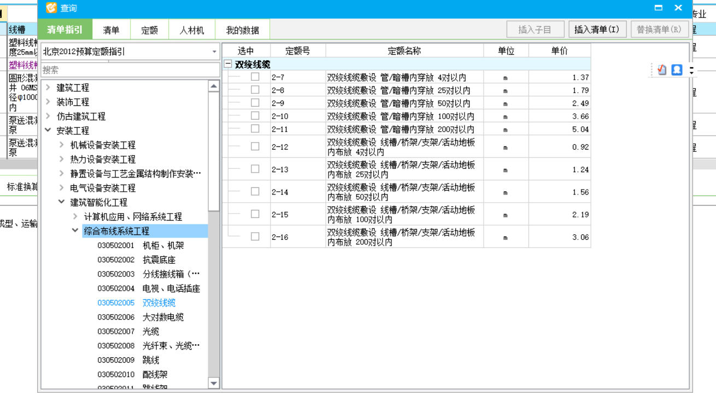Tick the checkbox for quota 2-15

[255, 214]
